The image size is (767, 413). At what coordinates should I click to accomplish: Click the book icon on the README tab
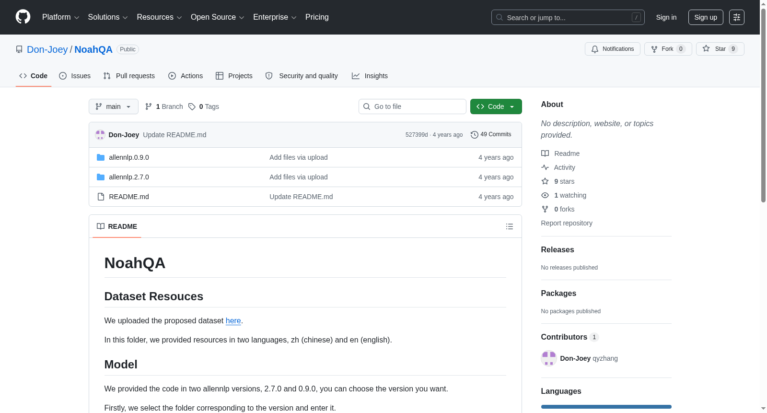[101, 226]
